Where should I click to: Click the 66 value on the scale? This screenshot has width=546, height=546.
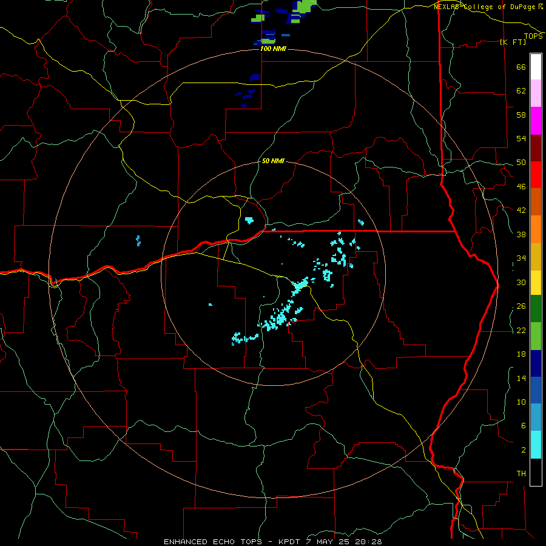point(521,67)
